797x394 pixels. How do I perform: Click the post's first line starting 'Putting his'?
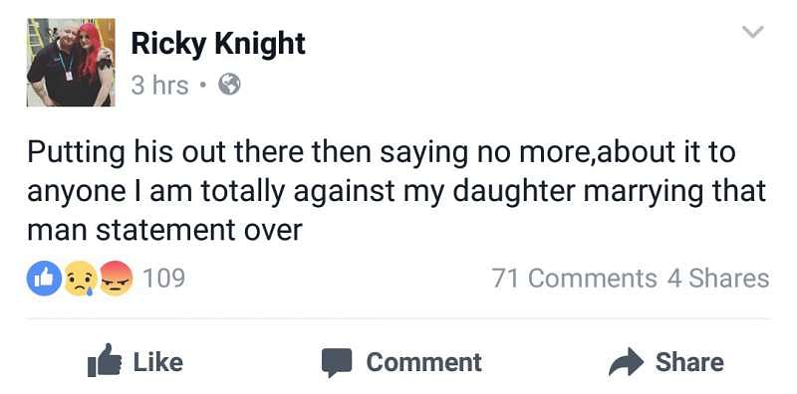pyautogui.click(x=382, y=153)
